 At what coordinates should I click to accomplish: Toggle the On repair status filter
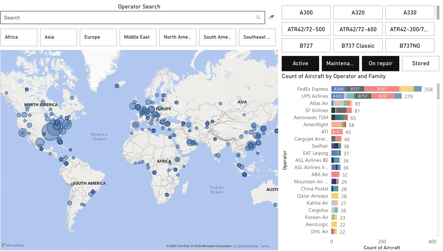point(381,63)
